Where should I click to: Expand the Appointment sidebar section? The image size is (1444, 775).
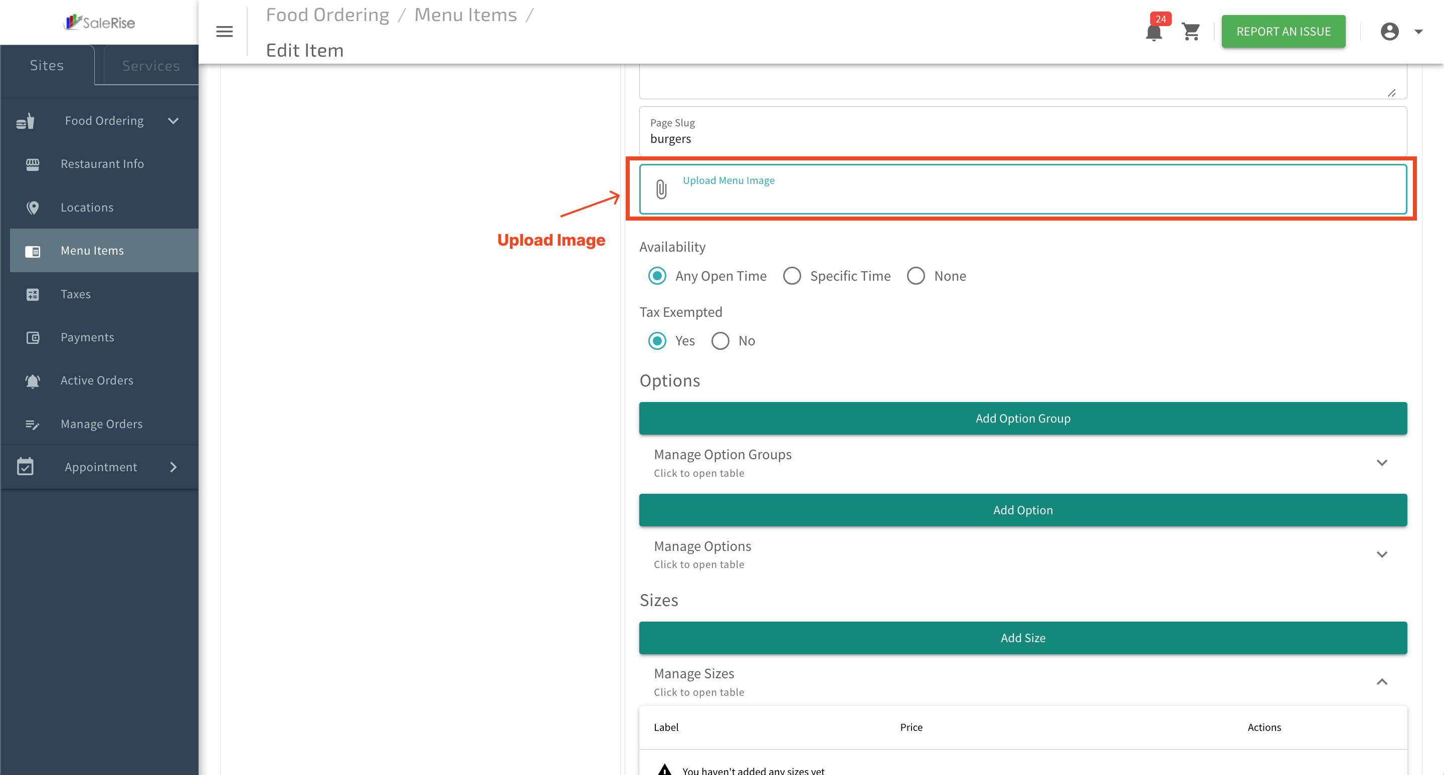pos(100,467)
